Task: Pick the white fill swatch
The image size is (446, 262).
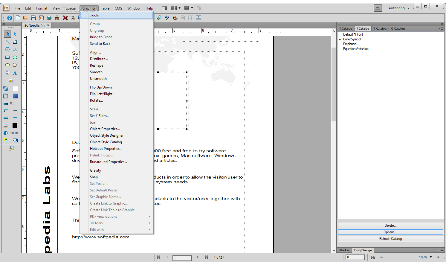Action: click(x=15, y=89)
